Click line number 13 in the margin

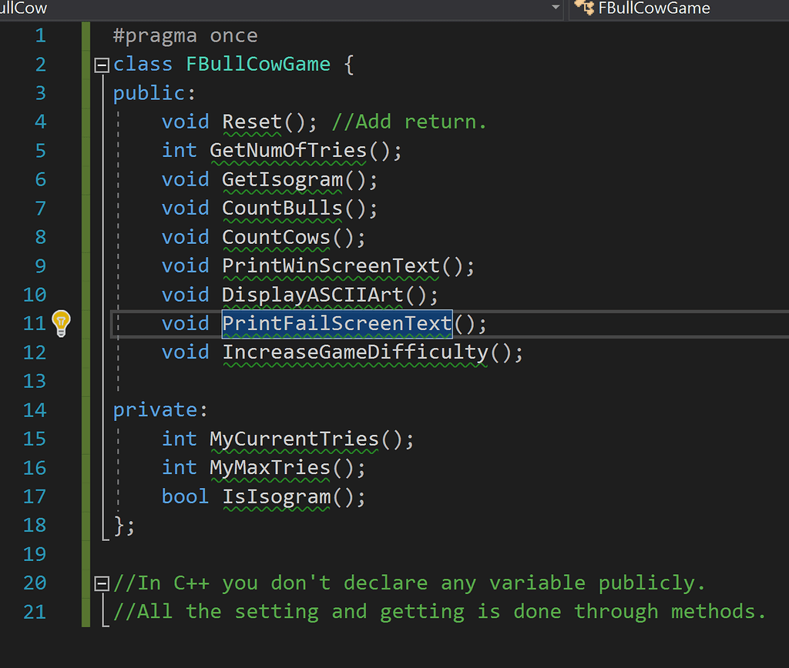point(35,381)
